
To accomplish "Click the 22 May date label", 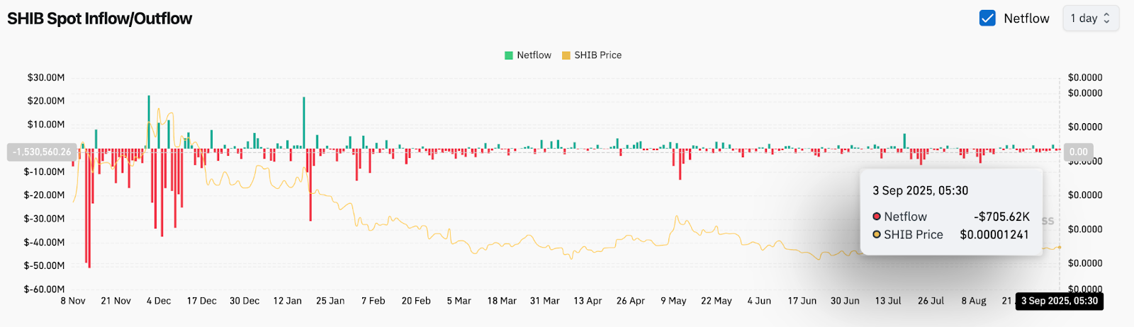I will coord(717,301).
